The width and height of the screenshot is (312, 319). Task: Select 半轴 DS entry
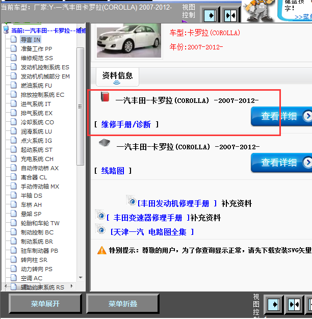point(32,196)
